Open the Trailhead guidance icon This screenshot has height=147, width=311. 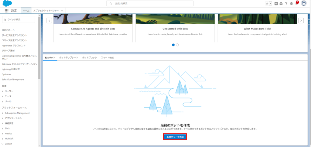(x=281, y=4)
